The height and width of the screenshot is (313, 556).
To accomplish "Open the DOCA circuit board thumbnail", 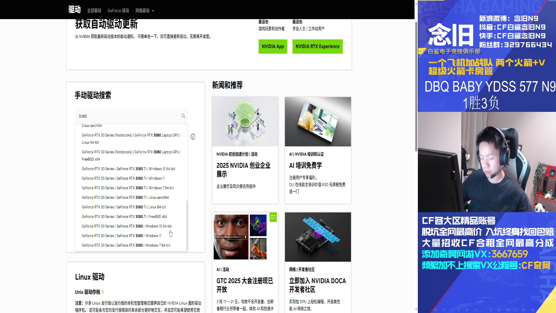I will pyautogui.click(x=318, y=237).
